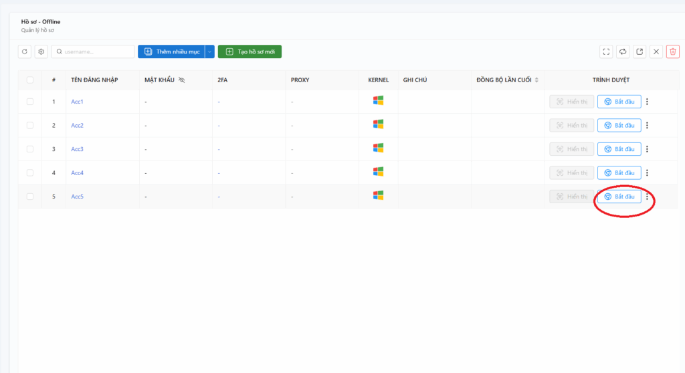This screenshot has width=685, height=373.
Task: Click the fullscreen icon in the toolbar
Action: (606, 51)
